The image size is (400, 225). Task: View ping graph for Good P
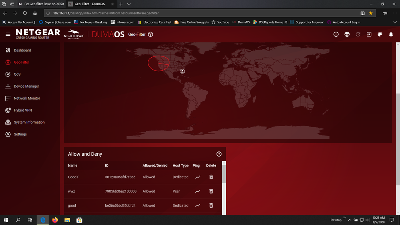[x=198, y=177]
